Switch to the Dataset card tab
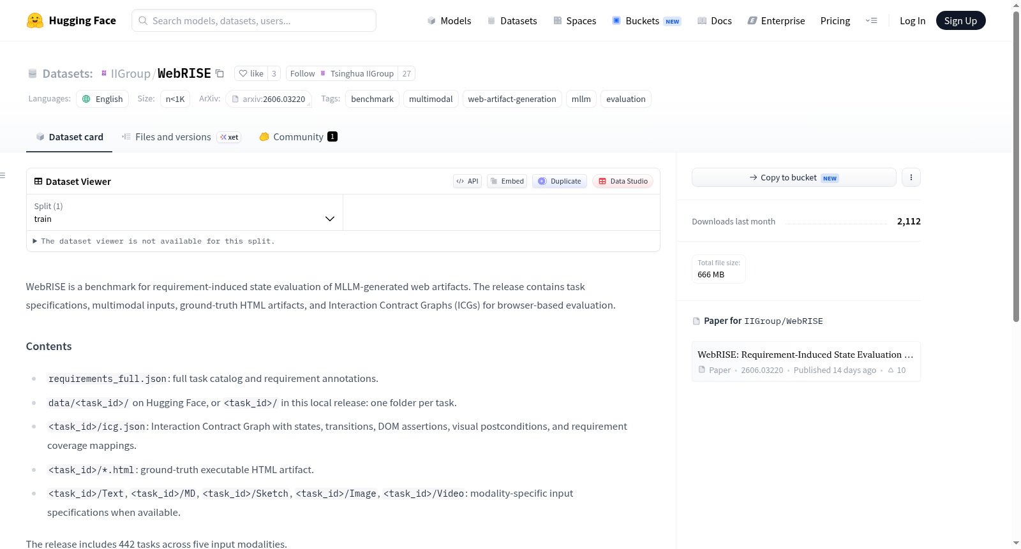The height and width of the screenshot is (549, 1021). pos(69,136)
